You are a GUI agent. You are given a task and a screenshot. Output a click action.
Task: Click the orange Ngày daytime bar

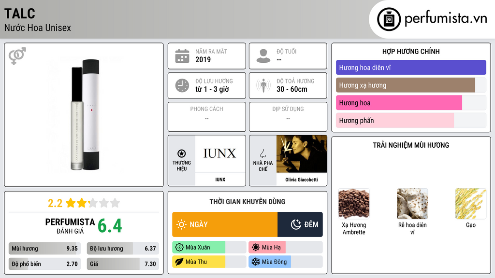[x=225, y=224]
